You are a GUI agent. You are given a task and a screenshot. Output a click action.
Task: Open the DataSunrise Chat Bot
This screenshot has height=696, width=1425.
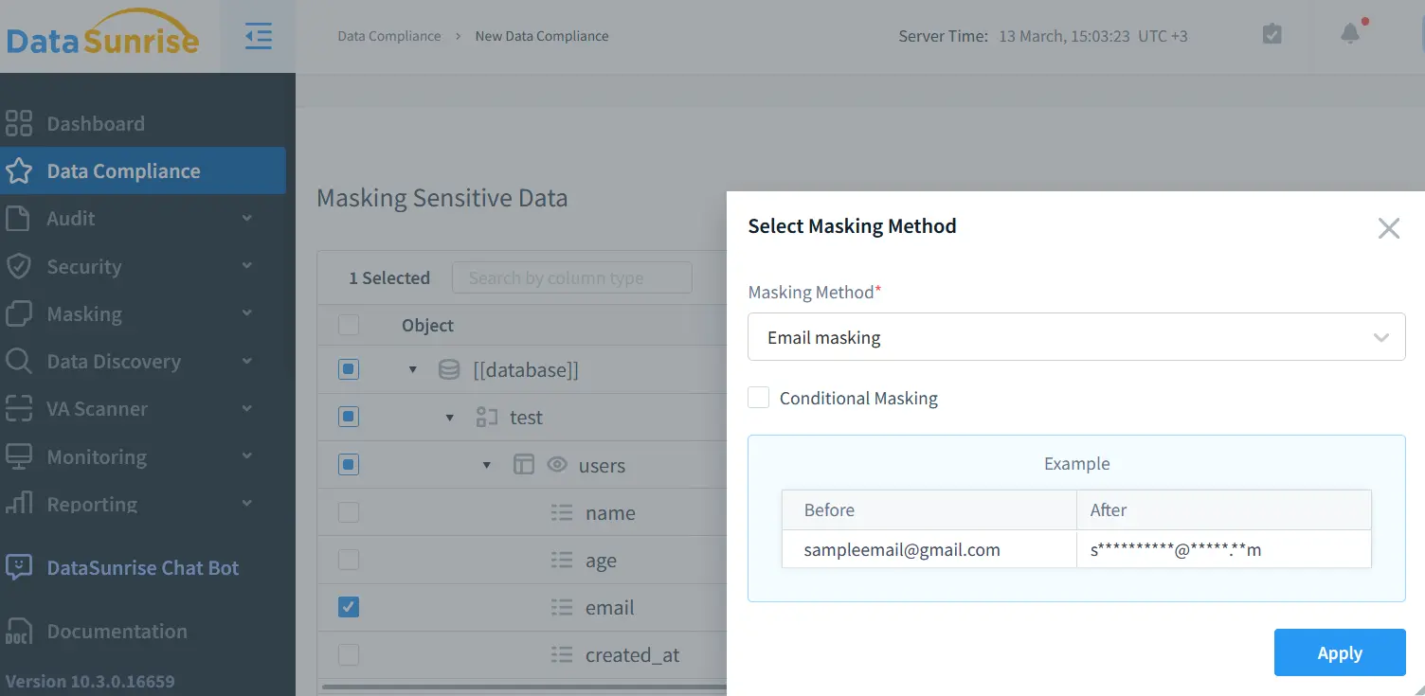(x=142, y=568)
